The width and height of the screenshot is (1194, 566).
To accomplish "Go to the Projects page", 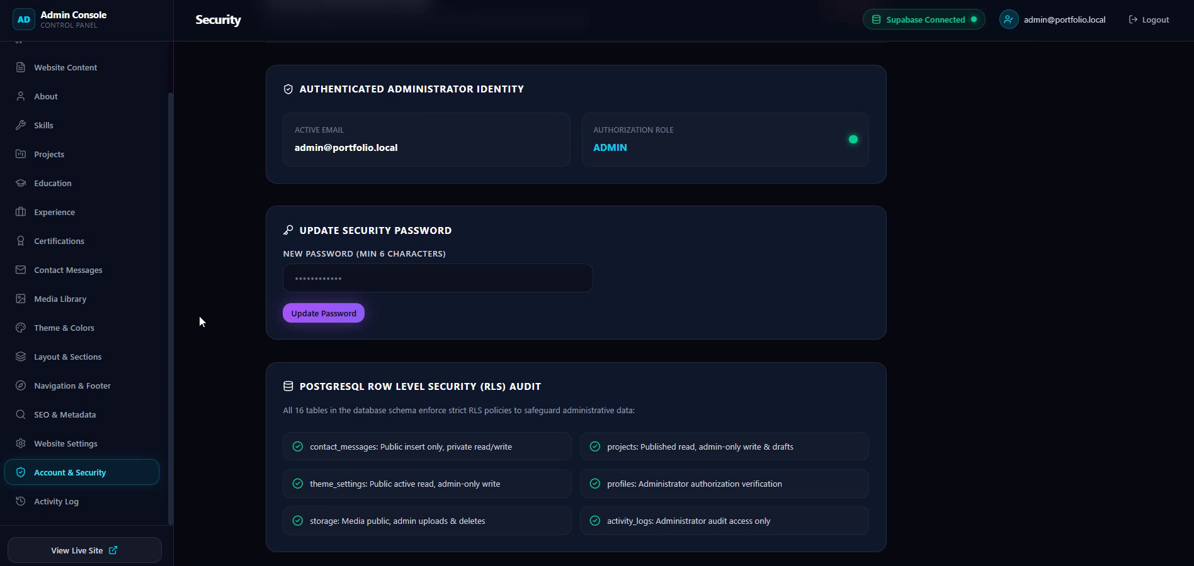I will coord(82,154).
